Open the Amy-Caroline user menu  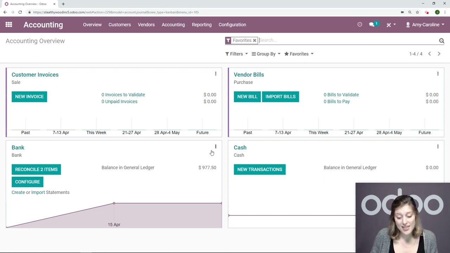coord(425,25)
